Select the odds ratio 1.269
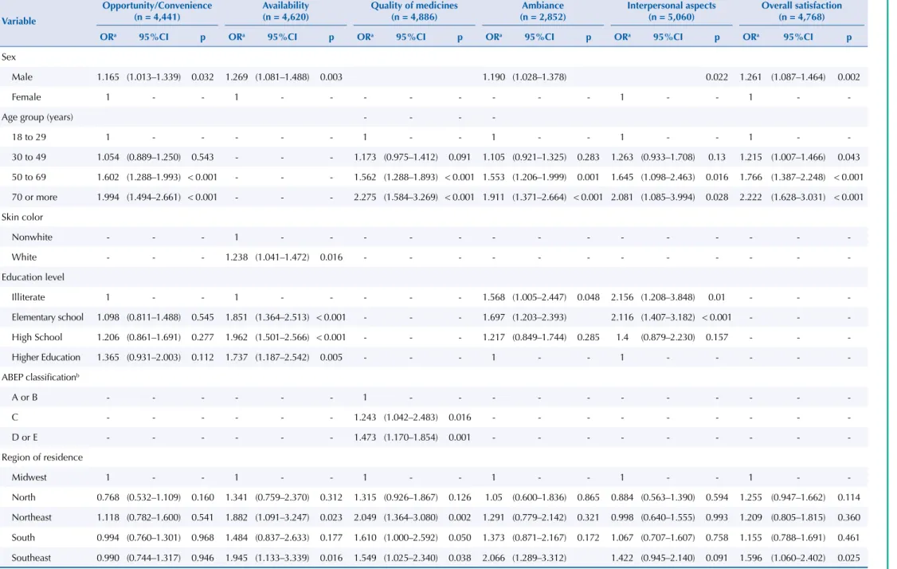The image size is (897, 569). click(237, 77)
